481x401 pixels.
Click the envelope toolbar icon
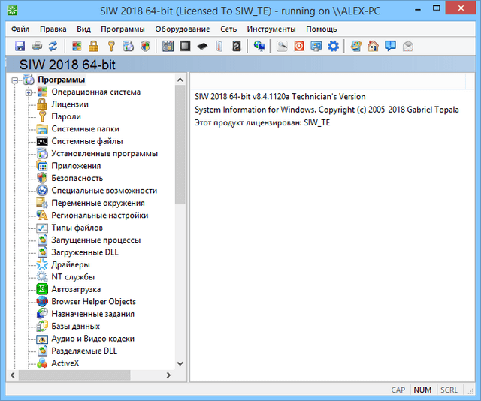(408, 46)
